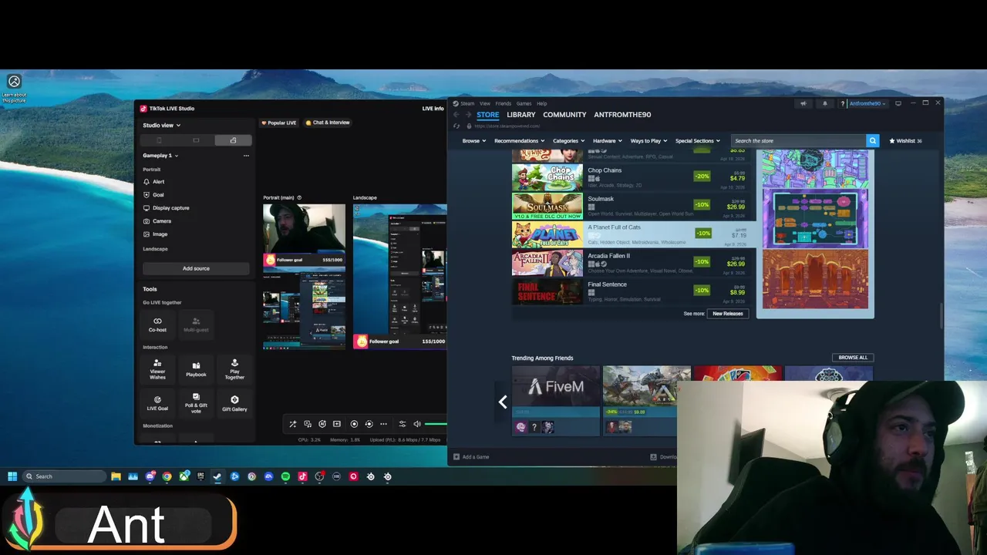The image size is (987, 555).
Task: Go back in Steam navigation
Action: (456, 115)
